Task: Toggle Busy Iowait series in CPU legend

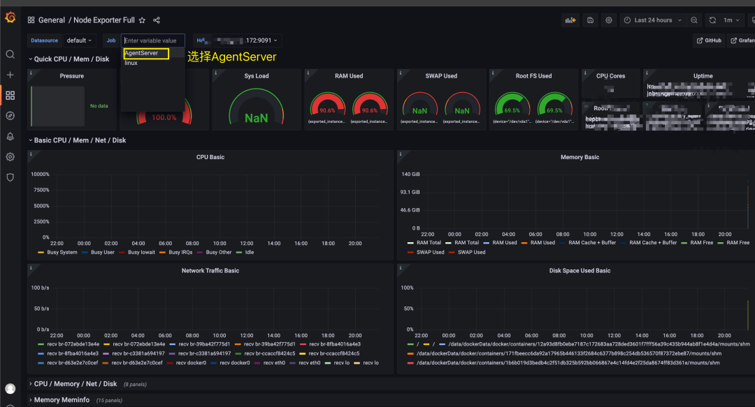Action: (141, 252)
